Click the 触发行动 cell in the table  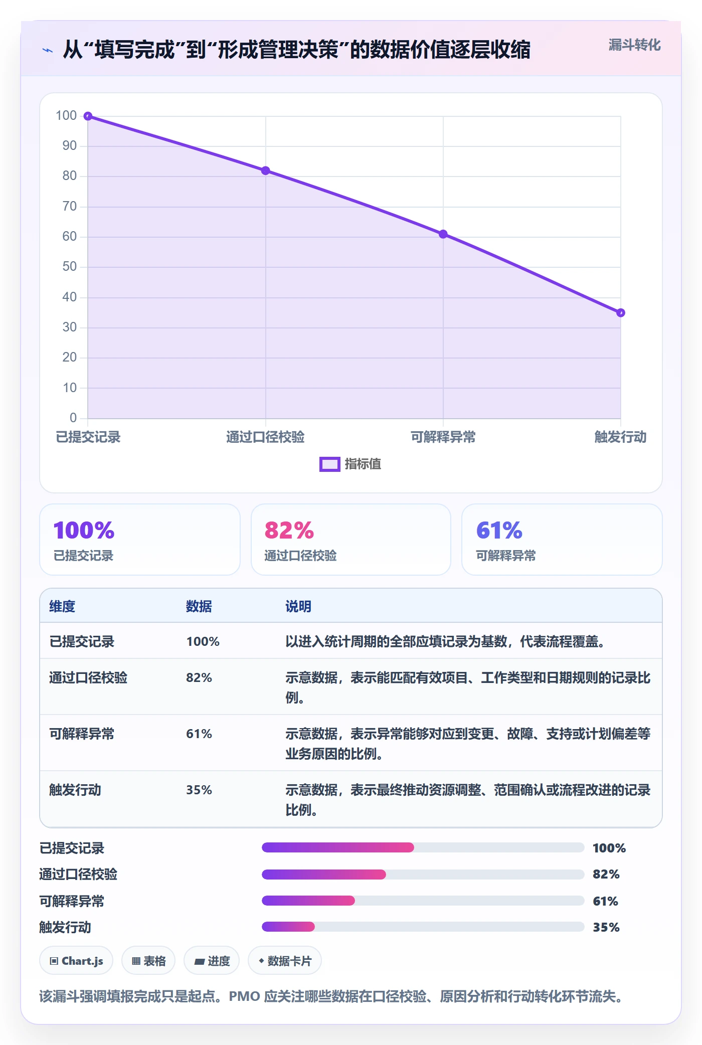(75, 790)
